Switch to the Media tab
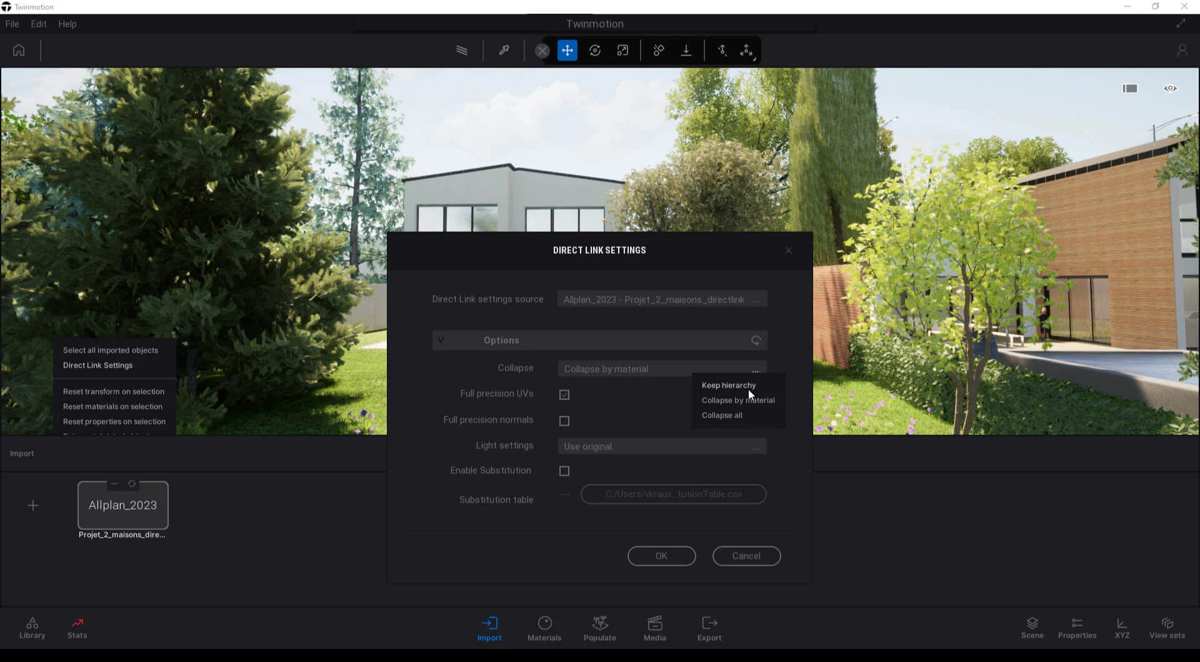 (x=655, y=629)
